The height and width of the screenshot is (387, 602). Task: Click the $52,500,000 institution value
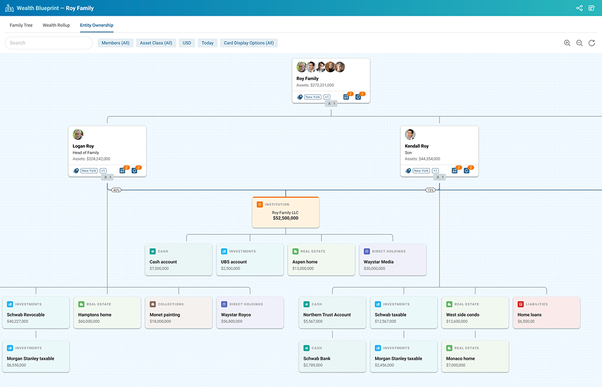[x=285, y=218]
